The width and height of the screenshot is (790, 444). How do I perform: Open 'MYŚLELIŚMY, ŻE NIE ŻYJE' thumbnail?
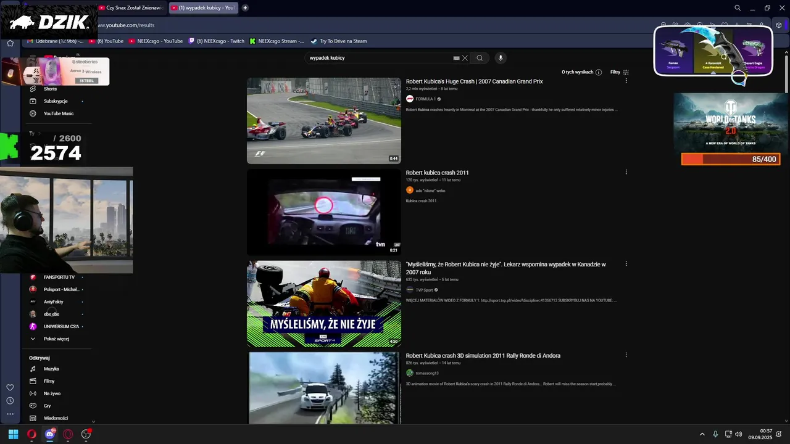pos(324,303)
